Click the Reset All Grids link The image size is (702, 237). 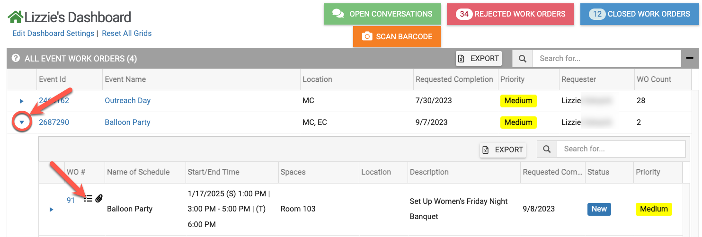[127, 33]
